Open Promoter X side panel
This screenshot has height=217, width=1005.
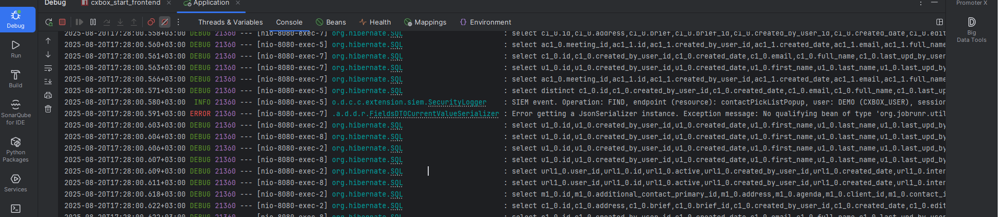tap(972, 3)
